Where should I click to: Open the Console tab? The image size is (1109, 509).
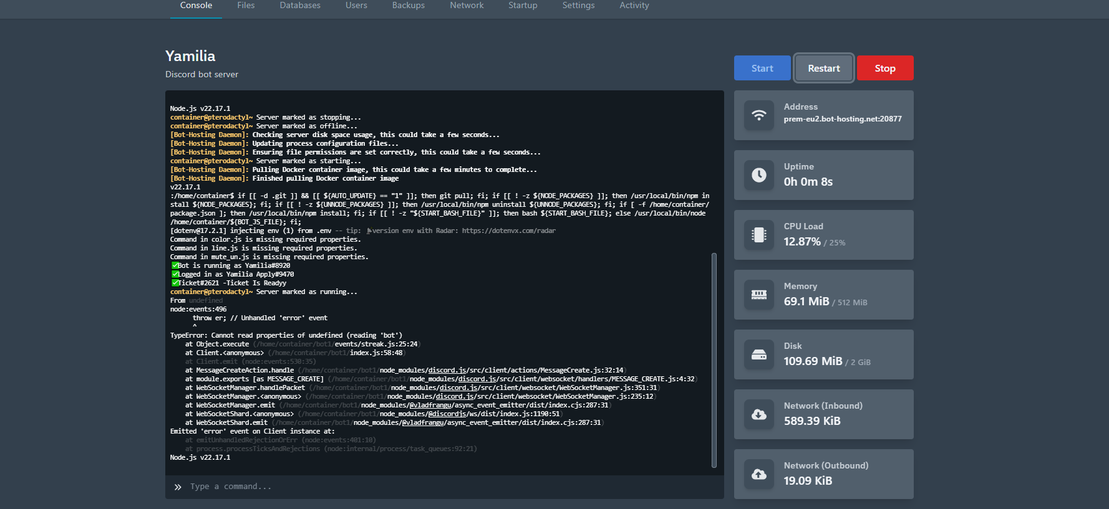pos(196,6)
